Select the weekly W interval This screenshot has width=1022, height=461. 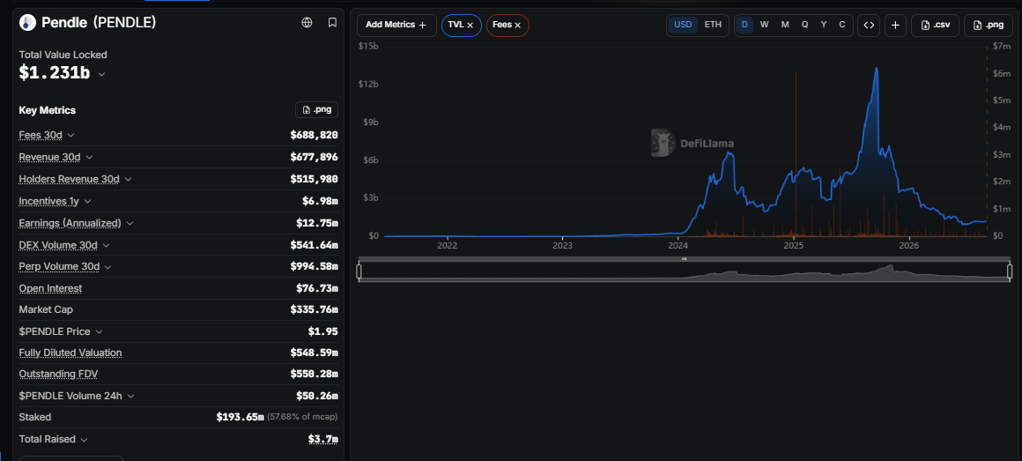[765, 25]
